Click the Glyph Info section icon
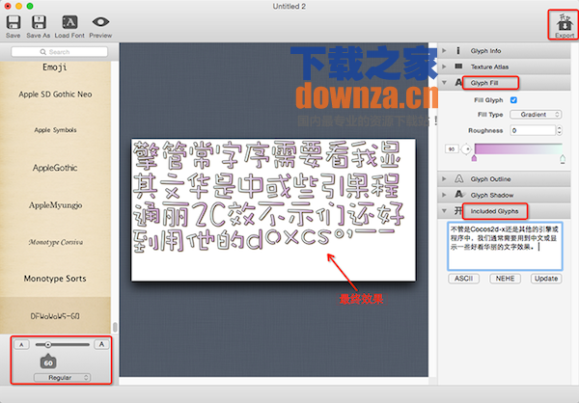Screen dimensions: 579x403 pyautogui.click(x=458, y=50)
